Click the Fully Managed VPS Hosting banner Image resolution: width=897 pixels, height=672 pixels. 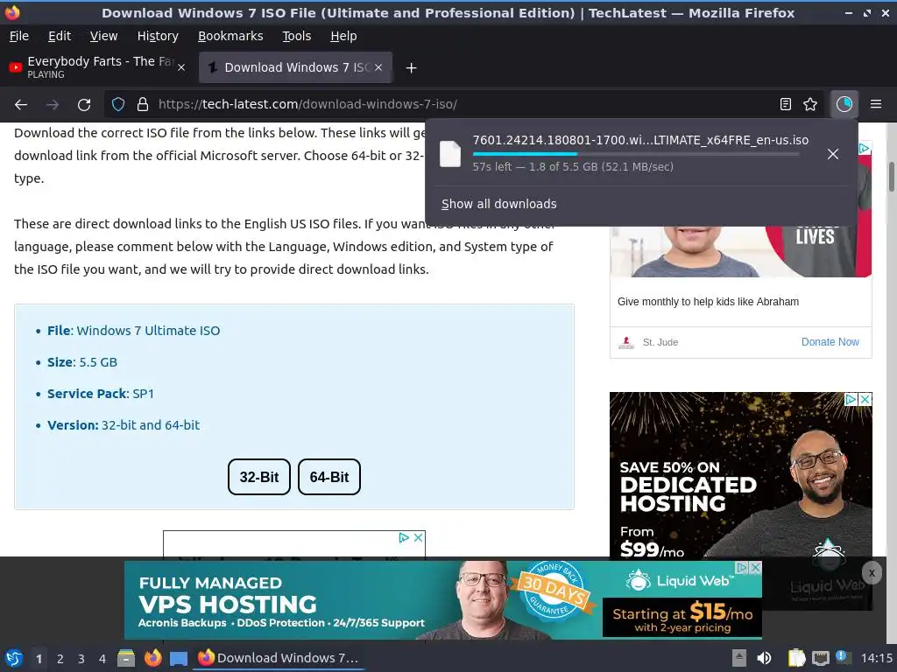click(442, 600)
